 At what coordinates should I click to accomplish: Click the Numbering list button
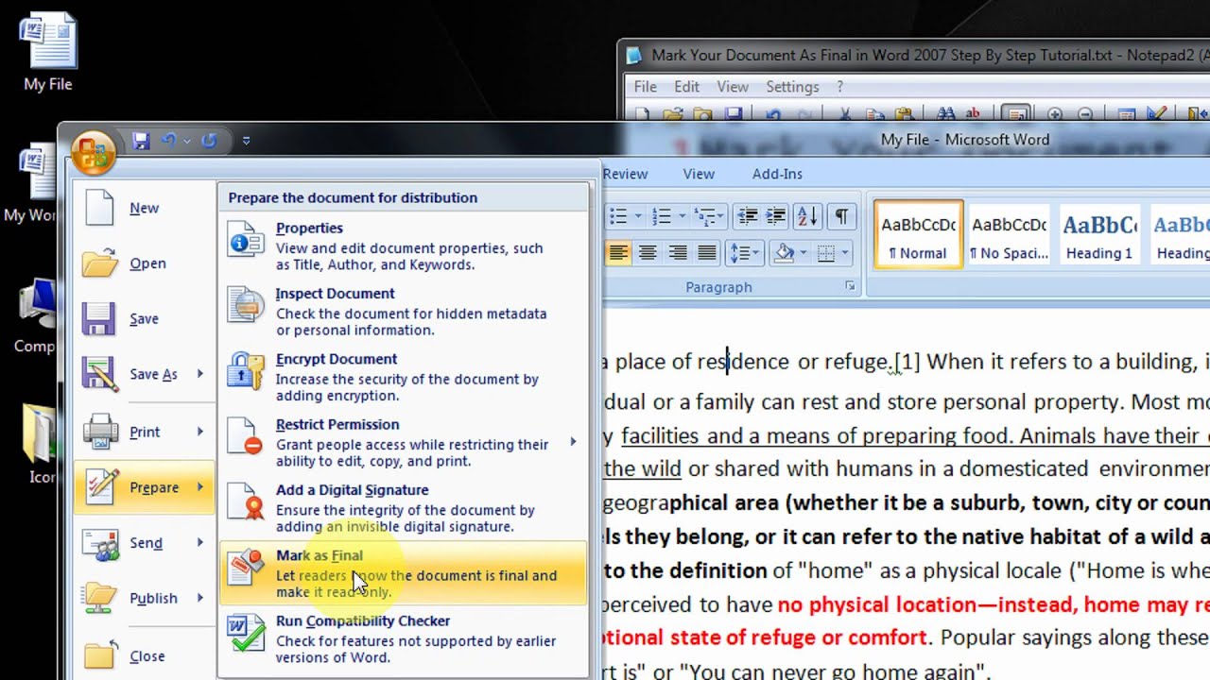[662, 216]
